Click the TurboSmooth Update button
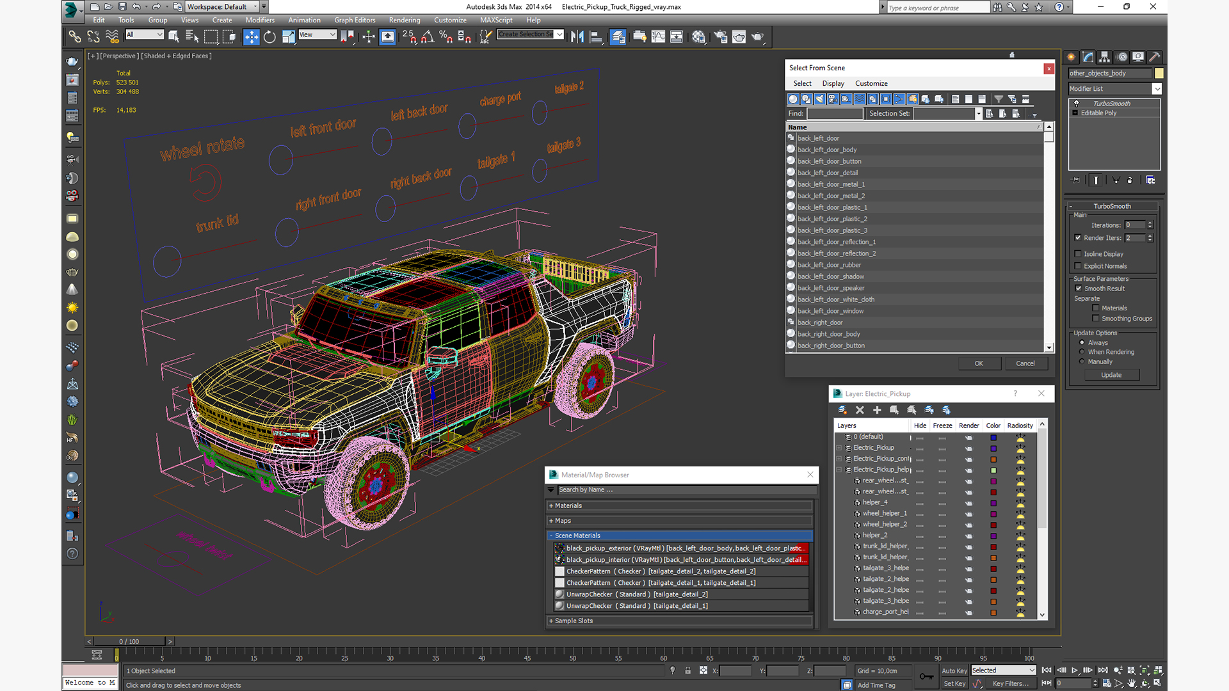1229x691 pixels. pos(1111,375)
